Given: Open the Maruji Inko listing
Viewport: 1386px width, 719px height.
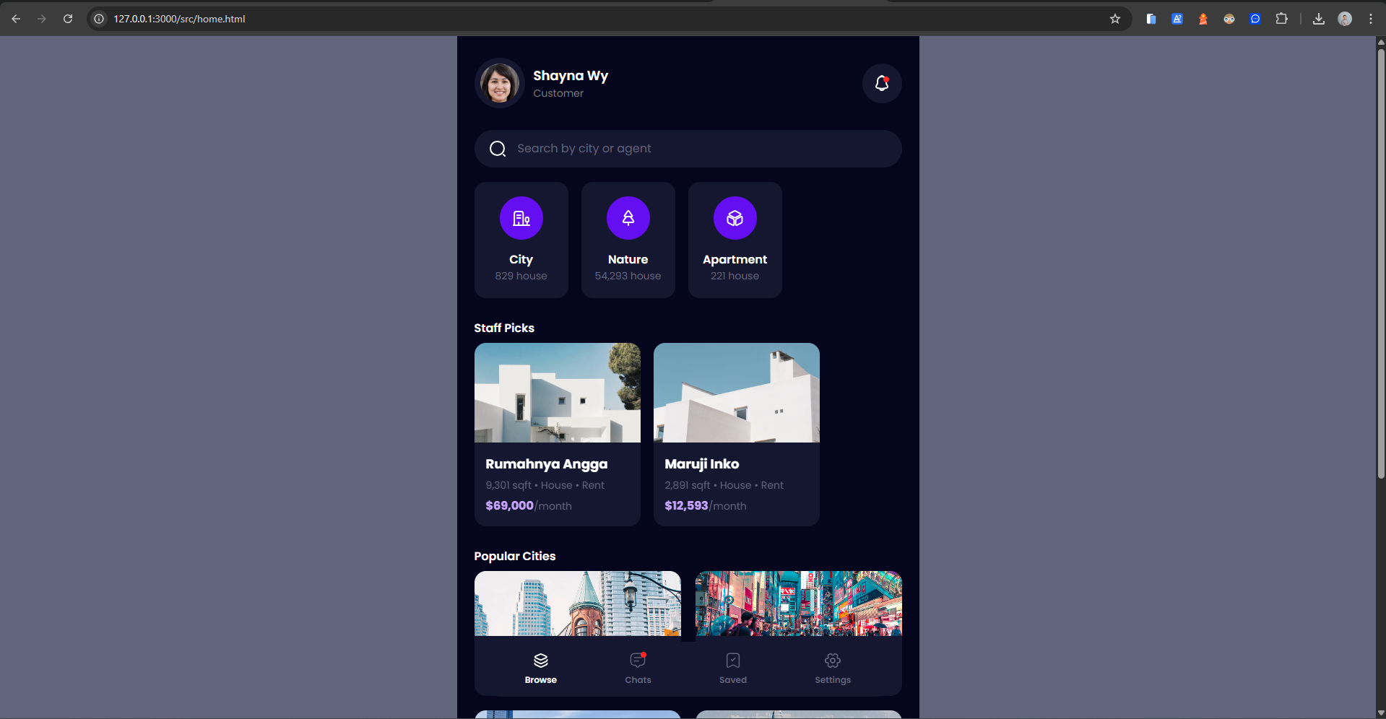Looking at the screenshot, I should click(x=736, y=433).
